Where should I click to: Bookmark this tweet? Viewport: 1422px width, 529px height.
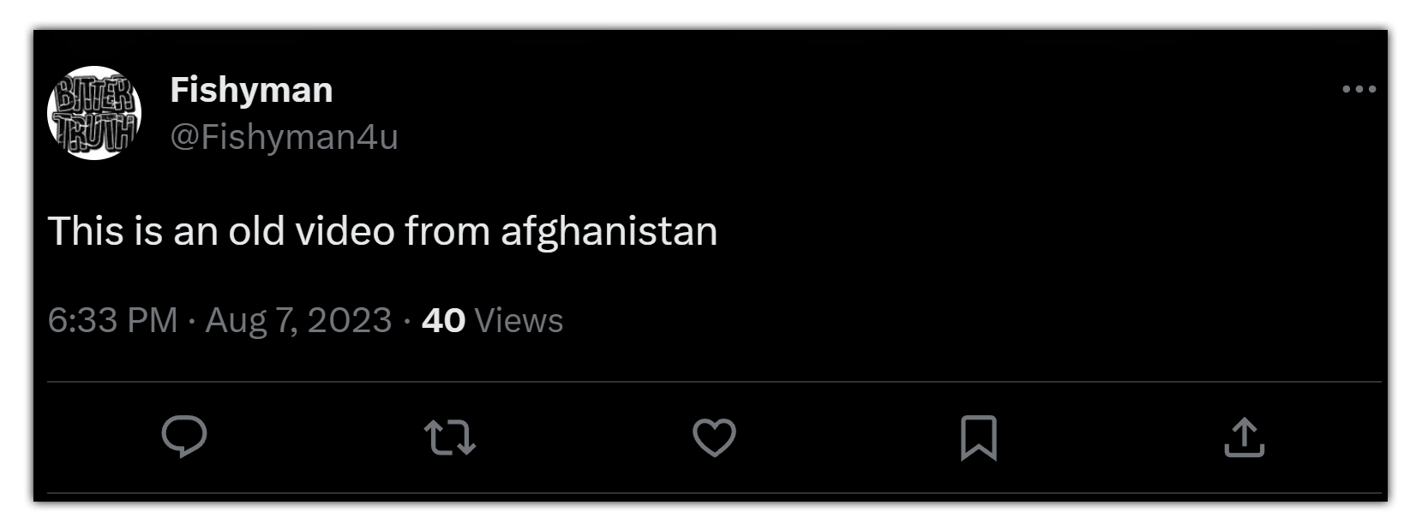tap(979, 437)
